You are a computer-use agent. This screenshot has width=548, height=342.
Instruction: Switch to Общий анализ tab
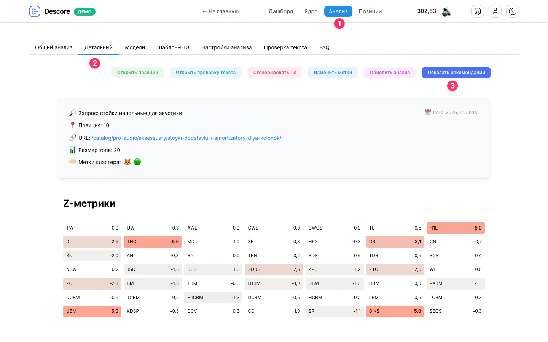[x=54, y=47]
